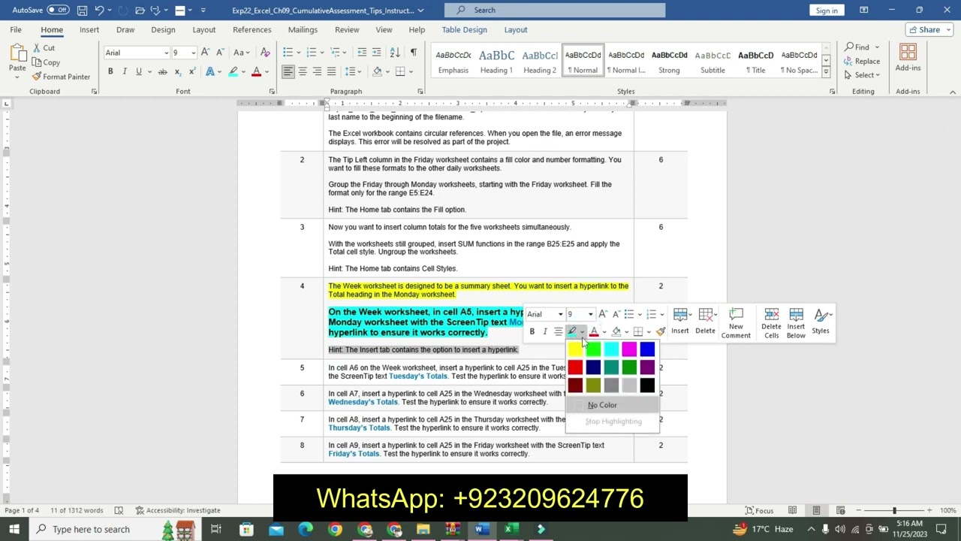Click Insert Below in the mini toolbar
The height and width of the screenshot is (541, 961).
click(796, 324)
